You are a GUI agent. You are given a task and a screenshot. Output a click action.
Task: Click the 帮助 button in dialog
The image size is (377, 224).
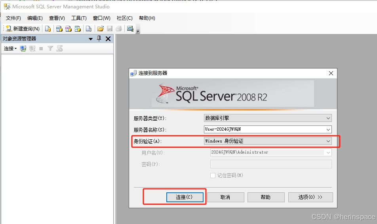point(266,197)
